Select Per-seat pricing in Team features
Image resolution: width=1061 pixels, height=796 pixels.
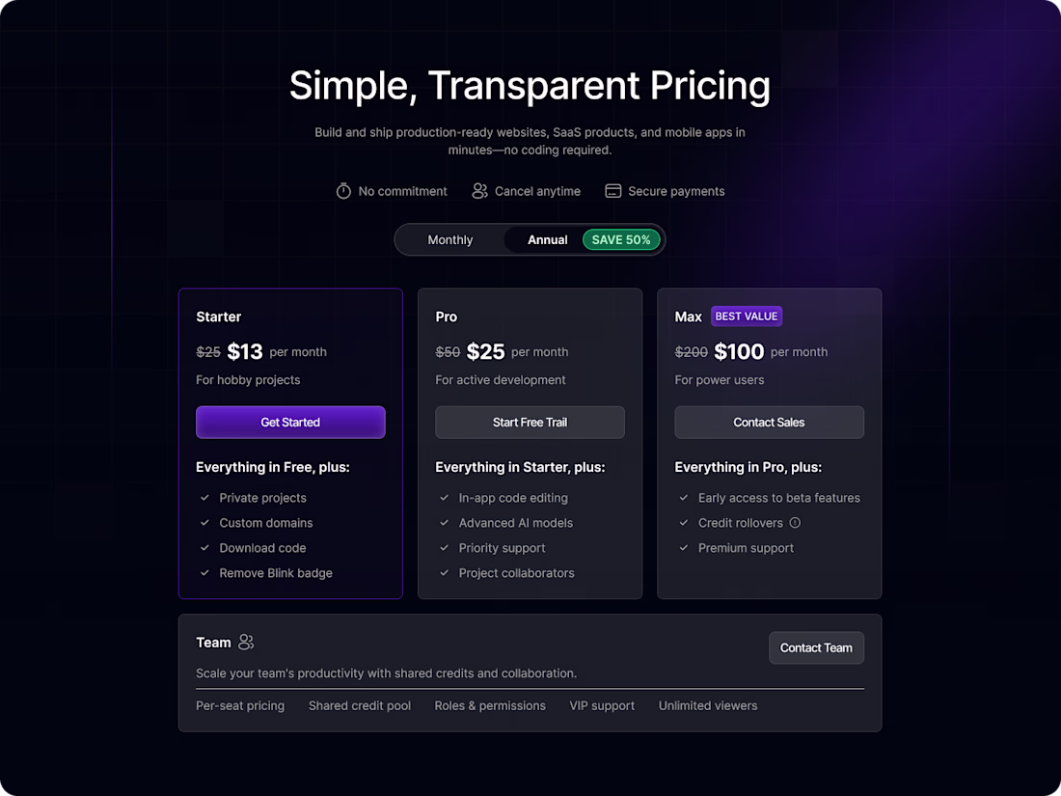[x=240, y=706]
